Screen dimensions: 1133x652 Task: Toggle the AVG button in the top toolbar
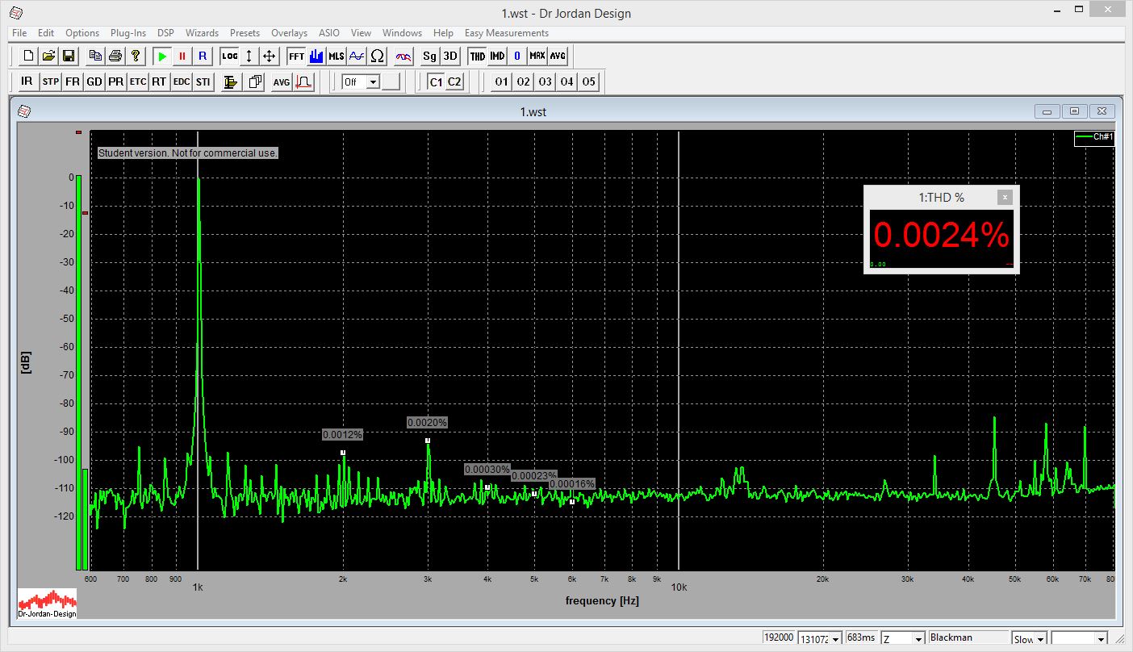pyautogui.click(x=558, y=56)
